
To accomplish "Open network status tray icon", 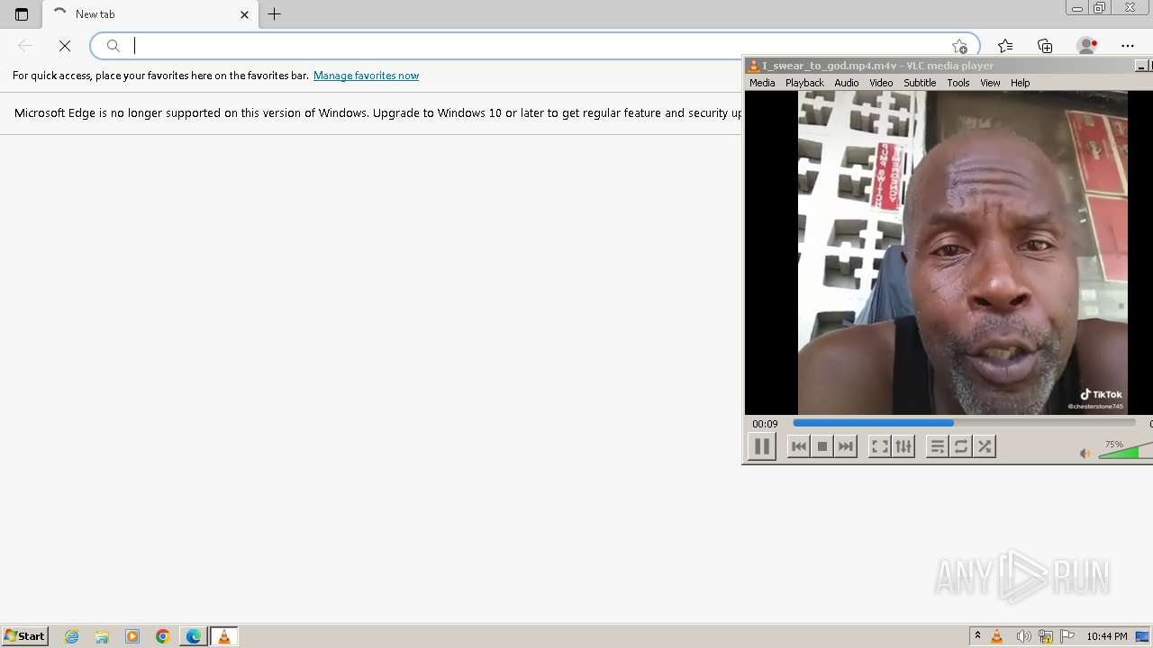I will [1046, 636].
